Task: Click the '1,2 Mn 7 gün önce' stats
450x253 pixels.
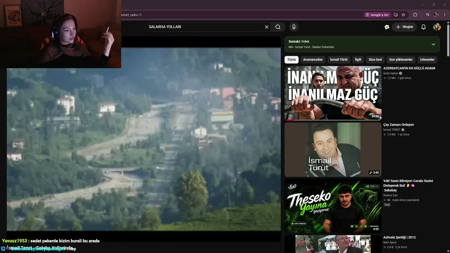Action: click(x=397, y=78)
